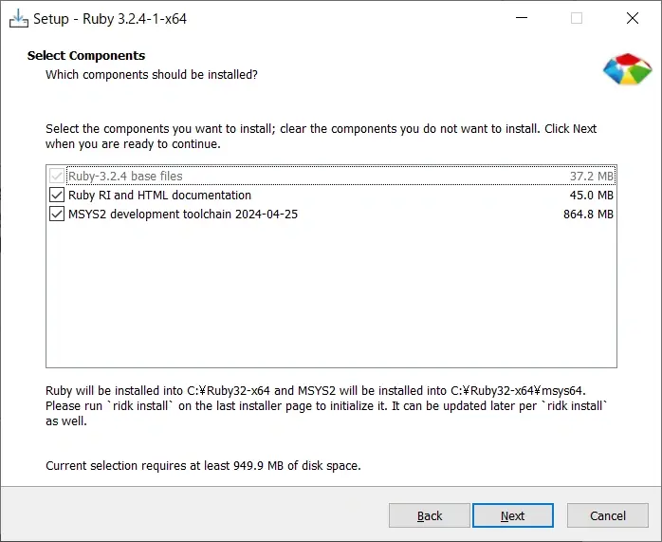Image resolution: width=662 pixels, height=542 pixels.
Task: Select the 'Ruby-3.2.4 base files' label
Action: (125, 177)
